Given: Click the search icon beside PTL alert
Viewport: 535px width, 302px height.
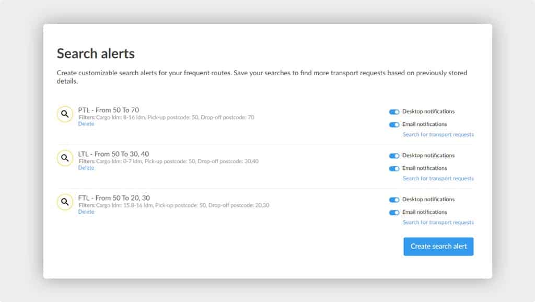Looking at the screenshot, I should coord(65,114).
